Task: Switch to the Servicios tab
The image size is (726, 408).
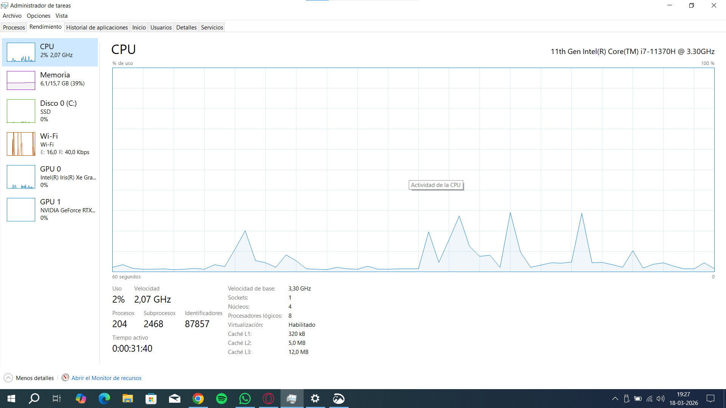Action: coord(212,27)
